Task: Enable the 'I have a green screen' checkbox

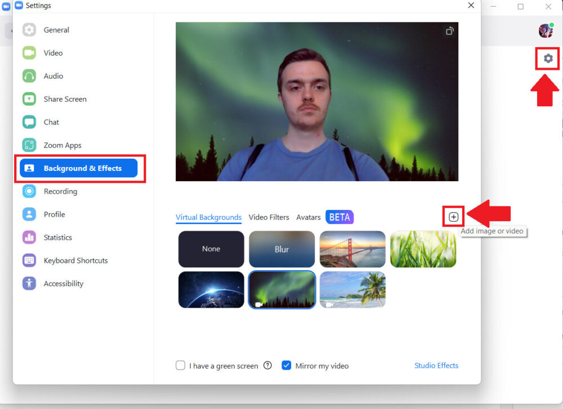Action: (180, 365)
